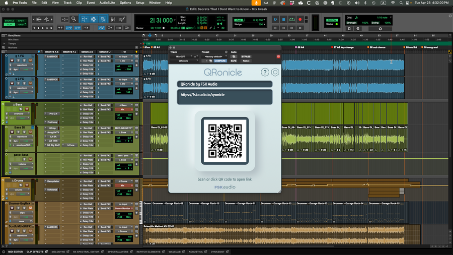Click plugin COMPARE button
The width and height of the screenshot is (453, 255).
pos(220,61)
